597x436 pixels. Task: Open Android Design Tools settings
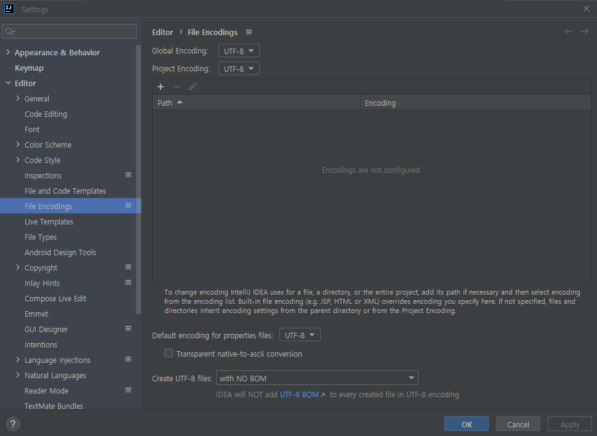coord(60,253)
